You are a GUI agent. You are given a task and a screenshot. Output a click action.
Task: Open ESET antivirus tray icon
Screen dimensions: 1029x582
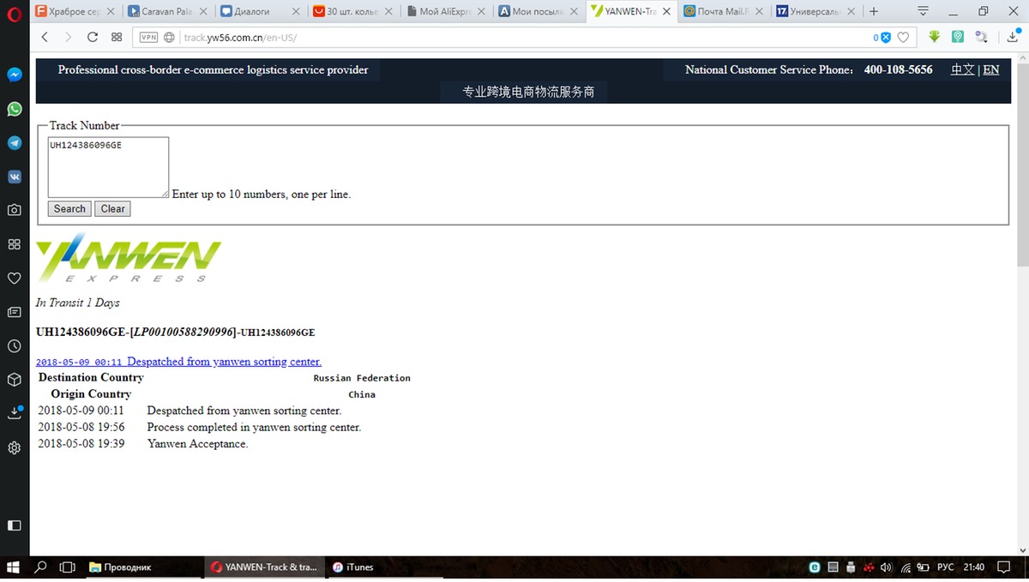814,567
